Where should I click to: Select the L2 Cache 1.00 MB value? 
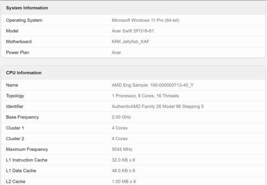tap(124, 181)
